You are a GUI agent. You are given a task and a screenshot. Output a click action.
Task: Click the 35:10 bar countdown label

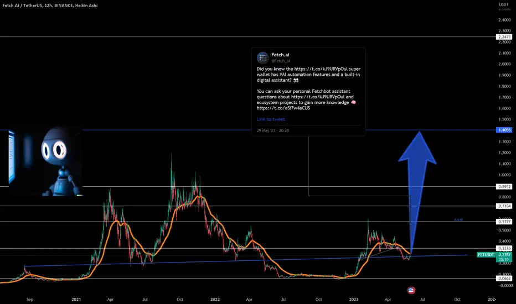(x=504, y=260)
